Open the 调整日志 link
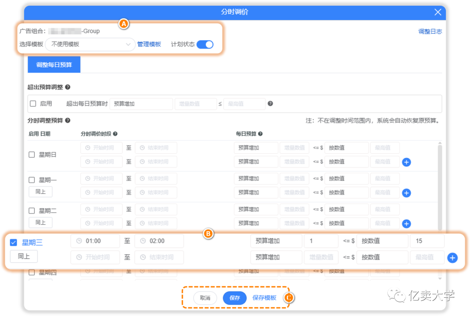470x316 pixels. coord(430,32)
